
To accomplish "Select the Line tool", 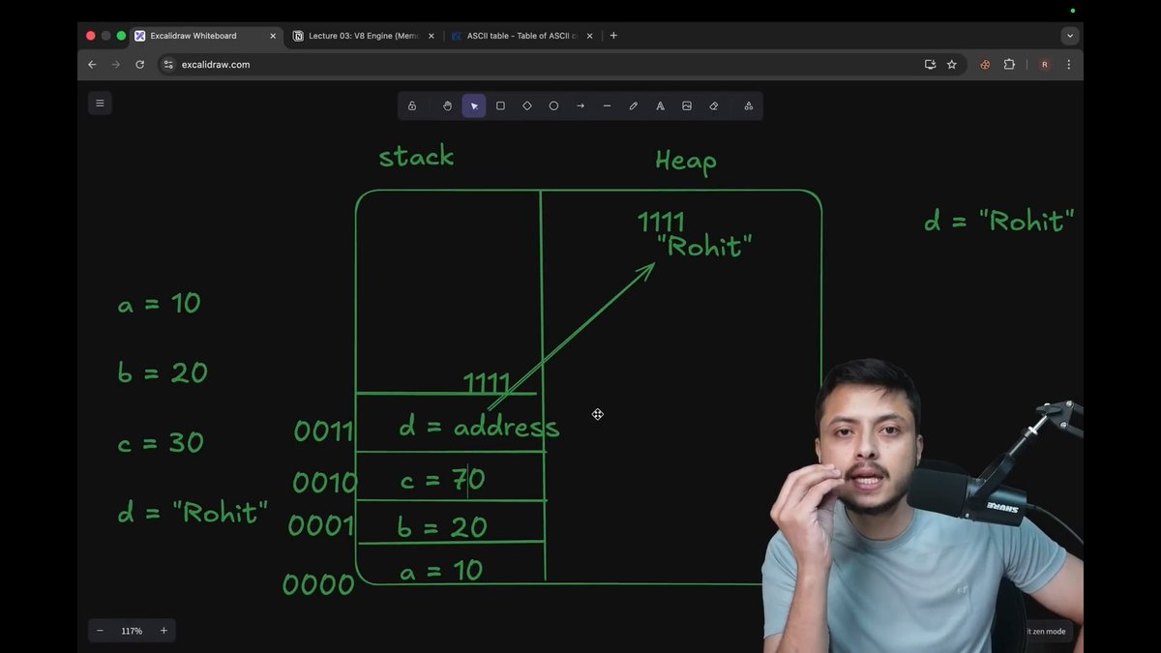I will coord(607,106).
